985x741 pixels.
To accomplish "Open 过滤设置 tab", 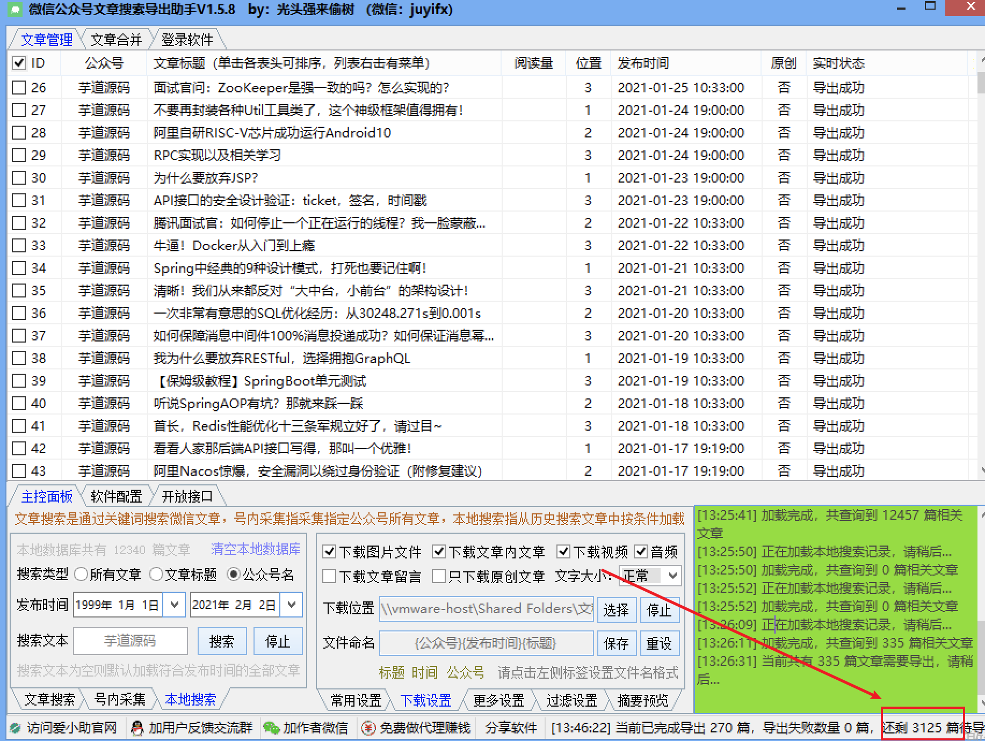I will (x=572, y=700).
